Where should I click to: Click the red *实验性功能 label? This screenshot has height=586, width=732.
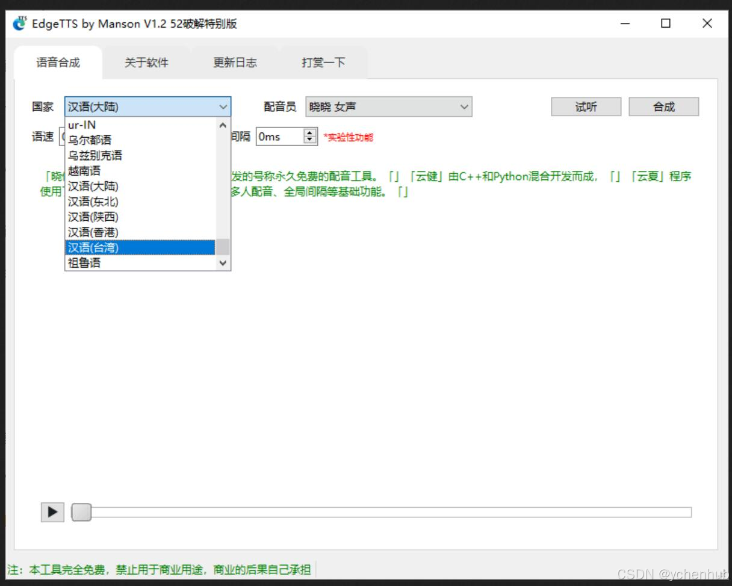(349, 137)
